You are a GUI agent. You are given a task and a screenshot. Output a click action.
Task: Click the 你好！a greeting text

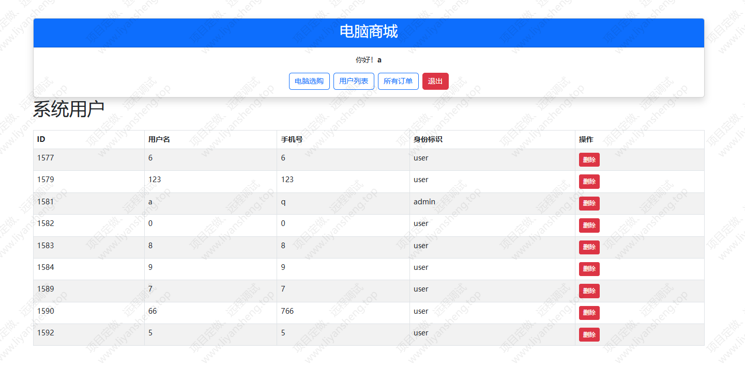click(369, 60)
